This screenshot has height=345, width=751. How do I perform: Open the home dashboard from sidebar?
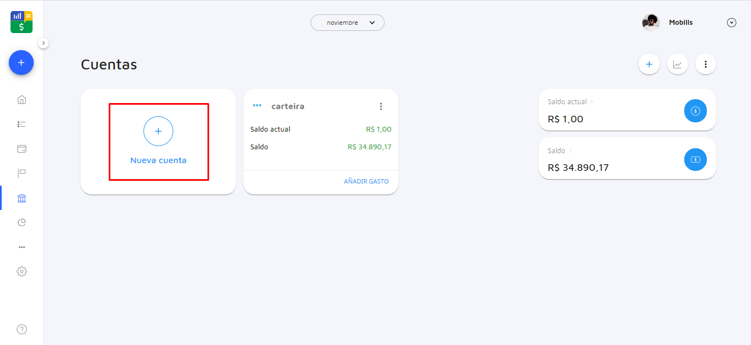22,100
